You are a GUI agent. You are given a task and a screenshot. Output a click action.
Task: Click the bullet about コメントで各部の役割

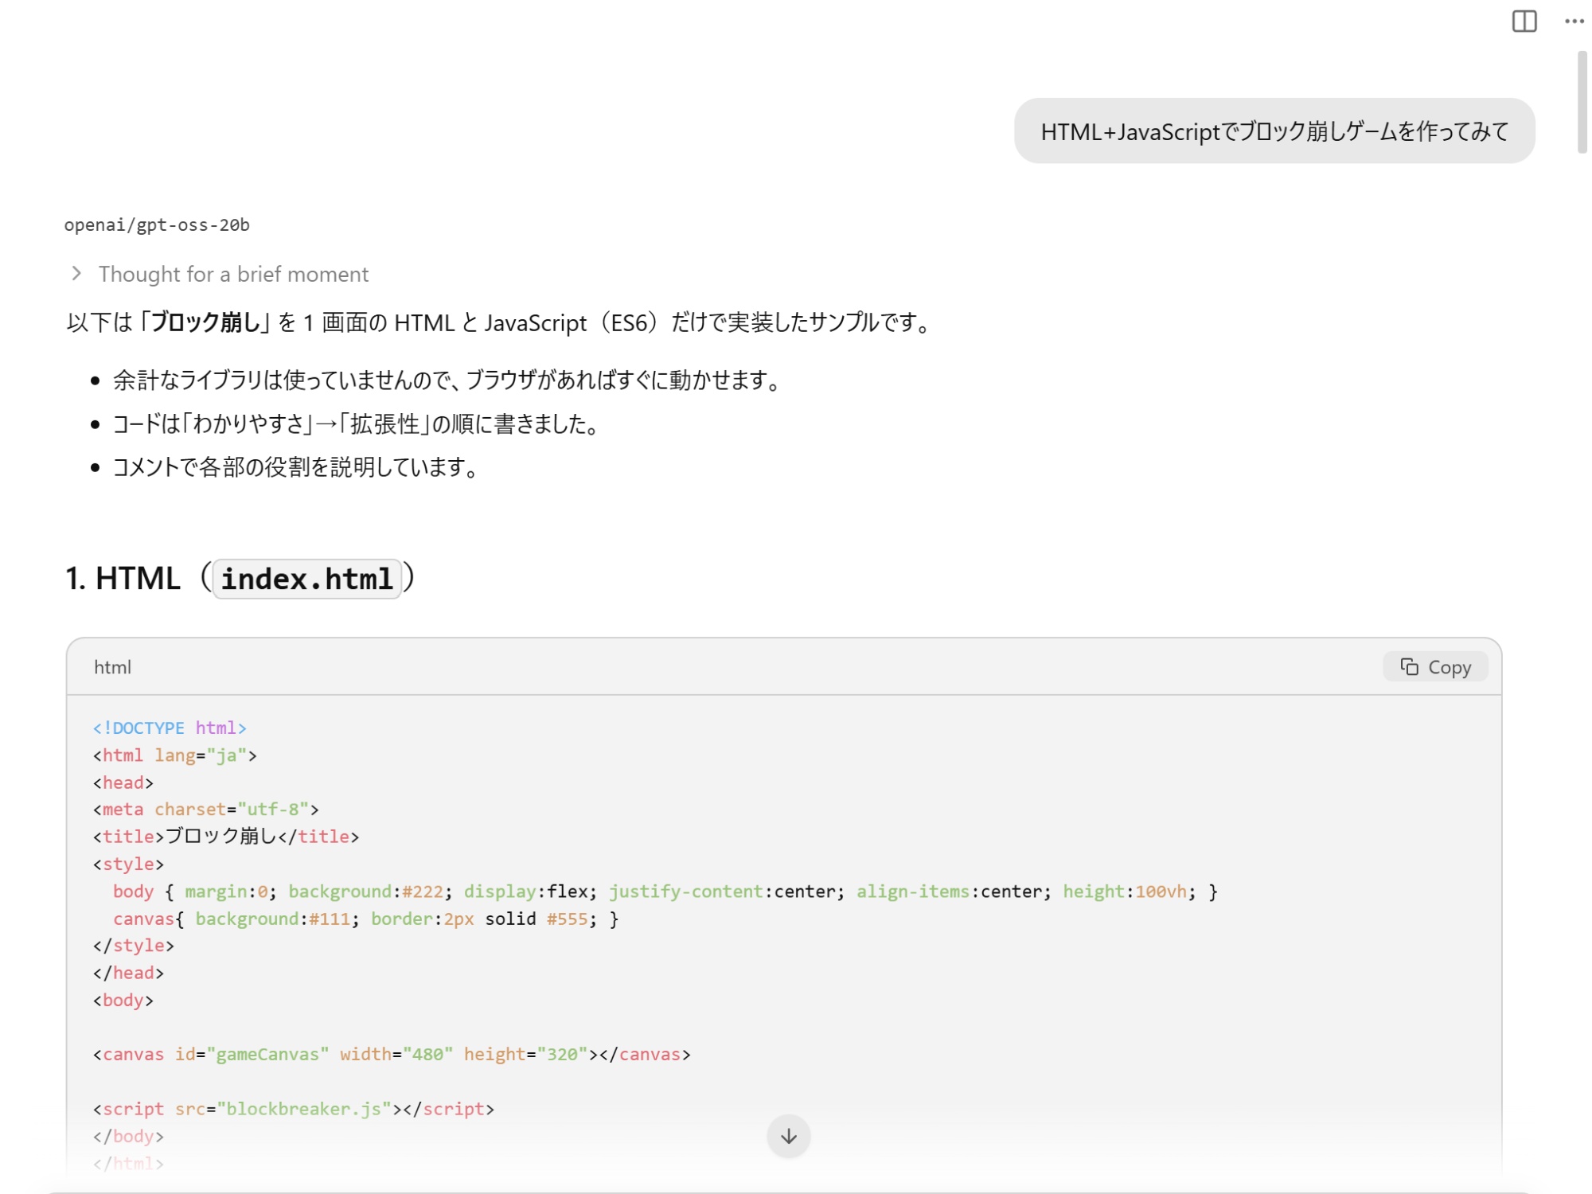296,467
